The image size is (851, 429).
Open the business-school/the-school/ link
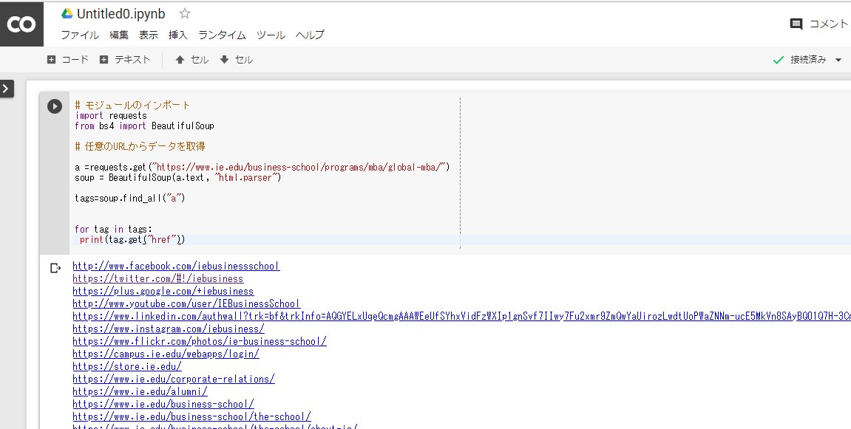[191, 416]
